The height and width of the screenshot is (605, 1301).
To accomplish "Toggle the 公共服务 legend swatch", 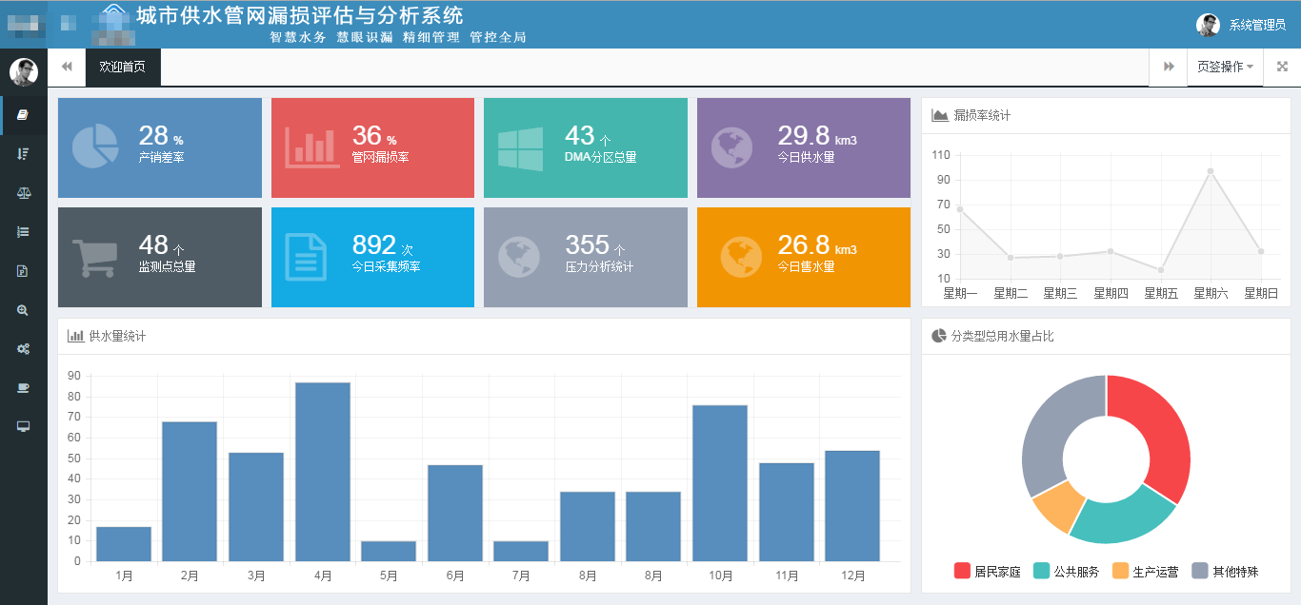I will pos(1041,571).
